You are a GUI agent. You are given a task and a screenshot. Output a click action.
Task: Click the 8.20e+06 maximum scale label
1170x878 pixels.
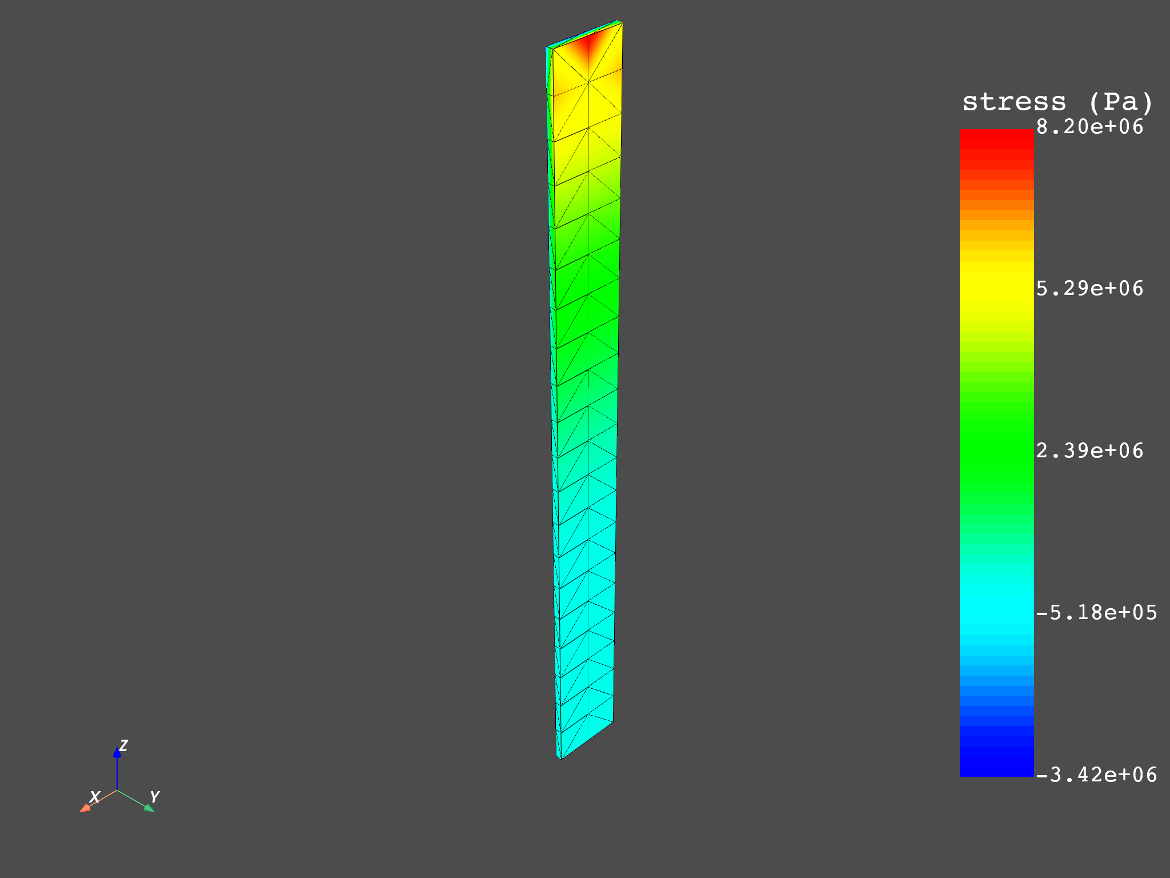(1090, 127)
